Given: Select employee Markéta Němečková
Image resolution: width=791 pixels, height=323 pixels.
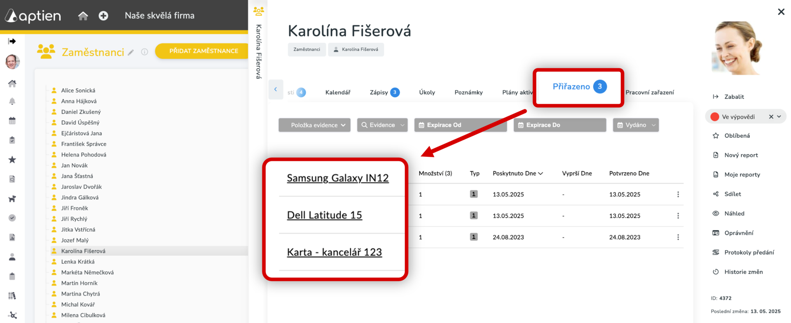Looking at the screenshot, I should (87, 272).
